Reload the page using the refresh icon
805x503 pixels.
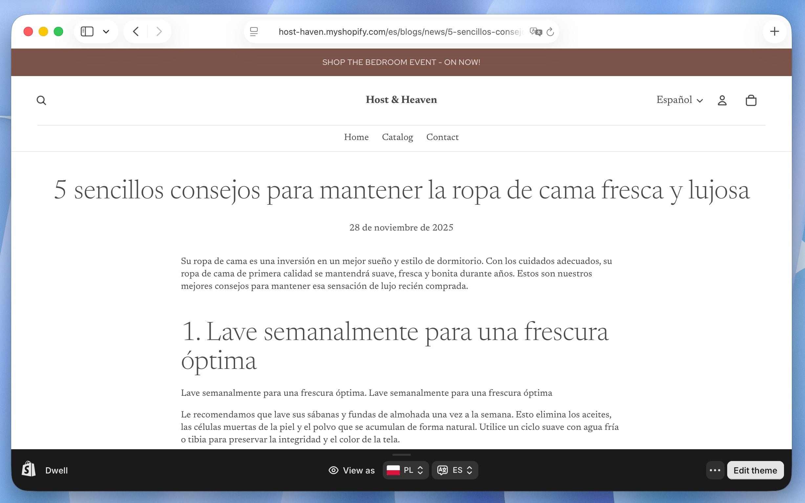(550, 31)
